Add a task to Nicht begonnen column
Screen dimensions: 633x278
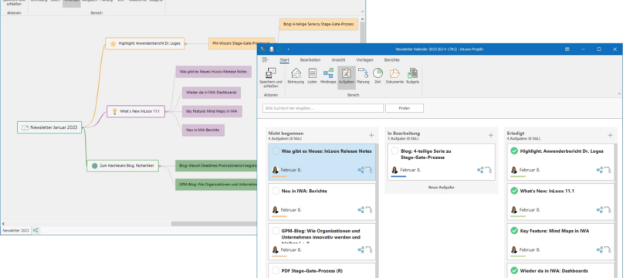point(371,135)
